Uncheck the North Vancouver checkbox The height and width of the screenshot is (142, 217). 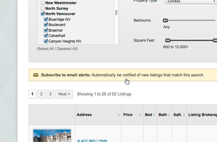[43, 14]
